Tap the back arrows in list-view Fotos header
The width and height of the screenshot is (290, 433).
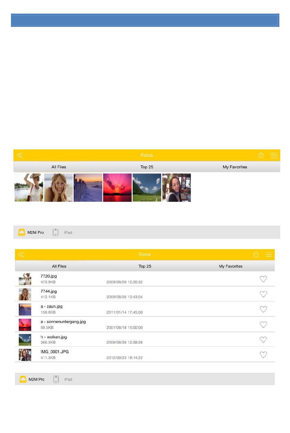[x=21, y=255]
